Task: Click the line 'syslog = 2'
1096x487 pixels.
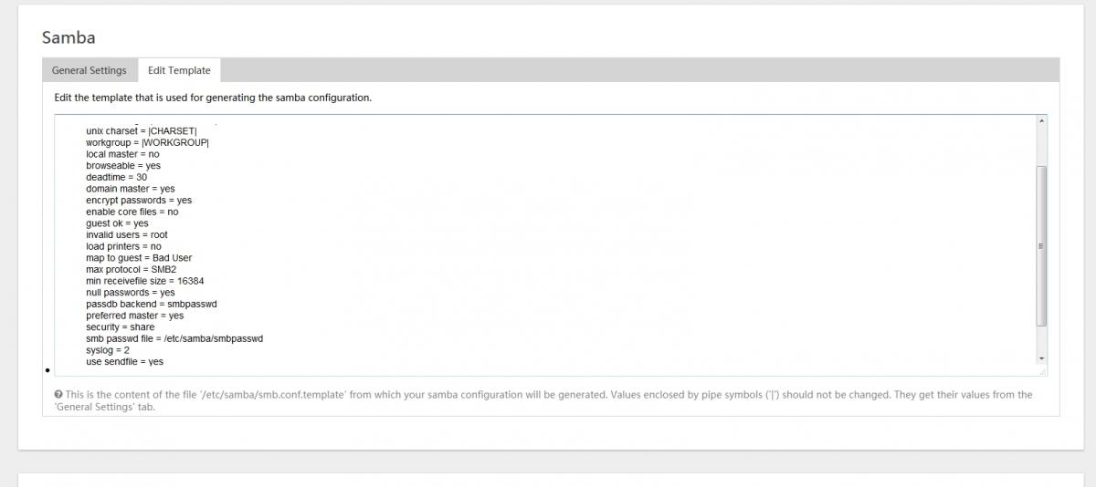Action: 108,350
